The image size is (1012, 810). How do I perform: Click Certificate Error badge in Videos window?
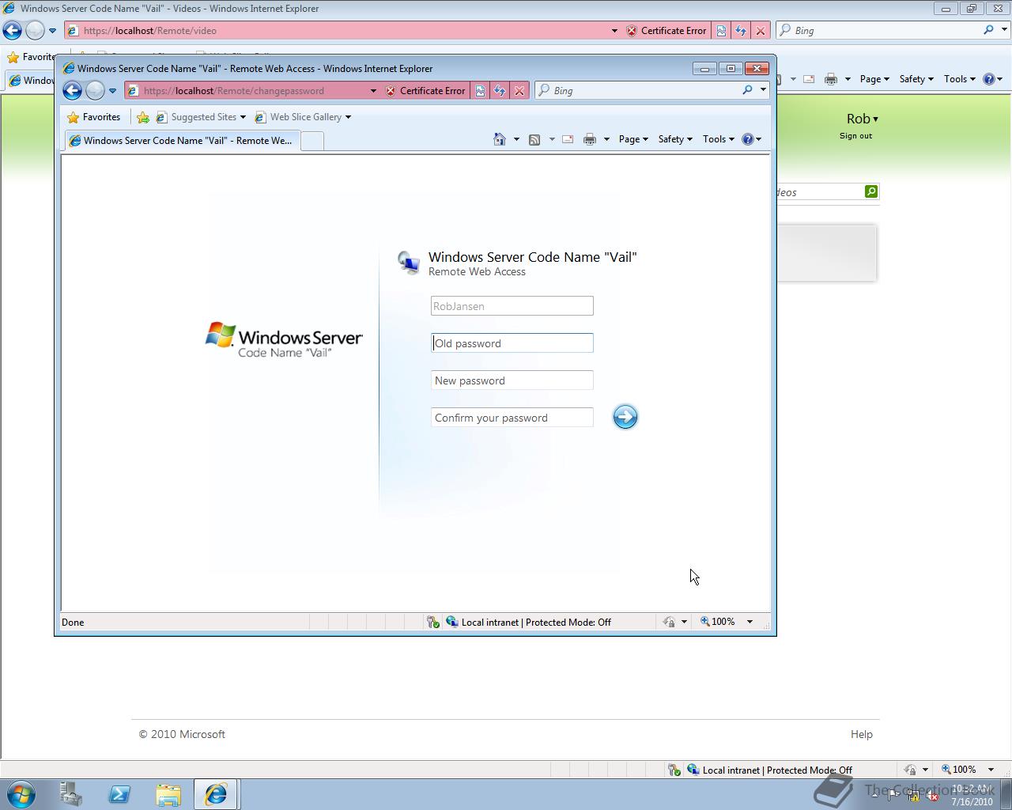(666, 31)
